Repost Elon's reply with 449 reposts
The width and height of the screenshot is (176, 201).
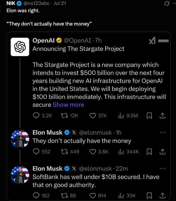click(x=64, y=152)
